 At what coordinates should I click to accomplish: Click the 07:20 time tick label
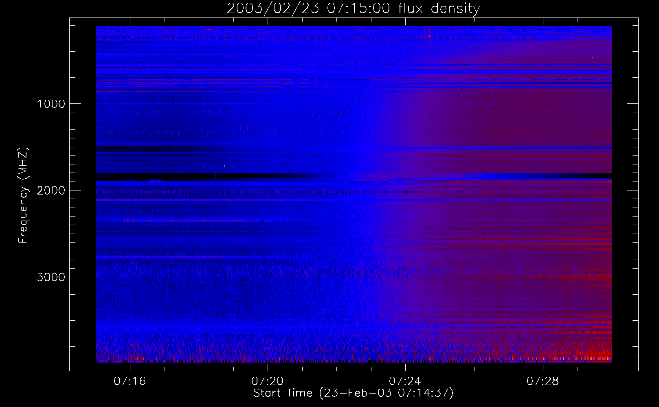click(x=268, y=381)
